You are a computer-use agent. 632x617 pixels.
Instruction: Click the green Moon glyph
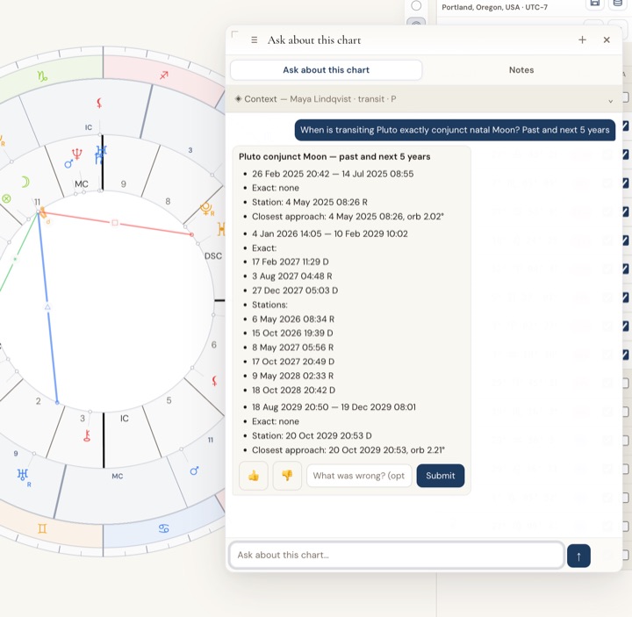[25, 182]
